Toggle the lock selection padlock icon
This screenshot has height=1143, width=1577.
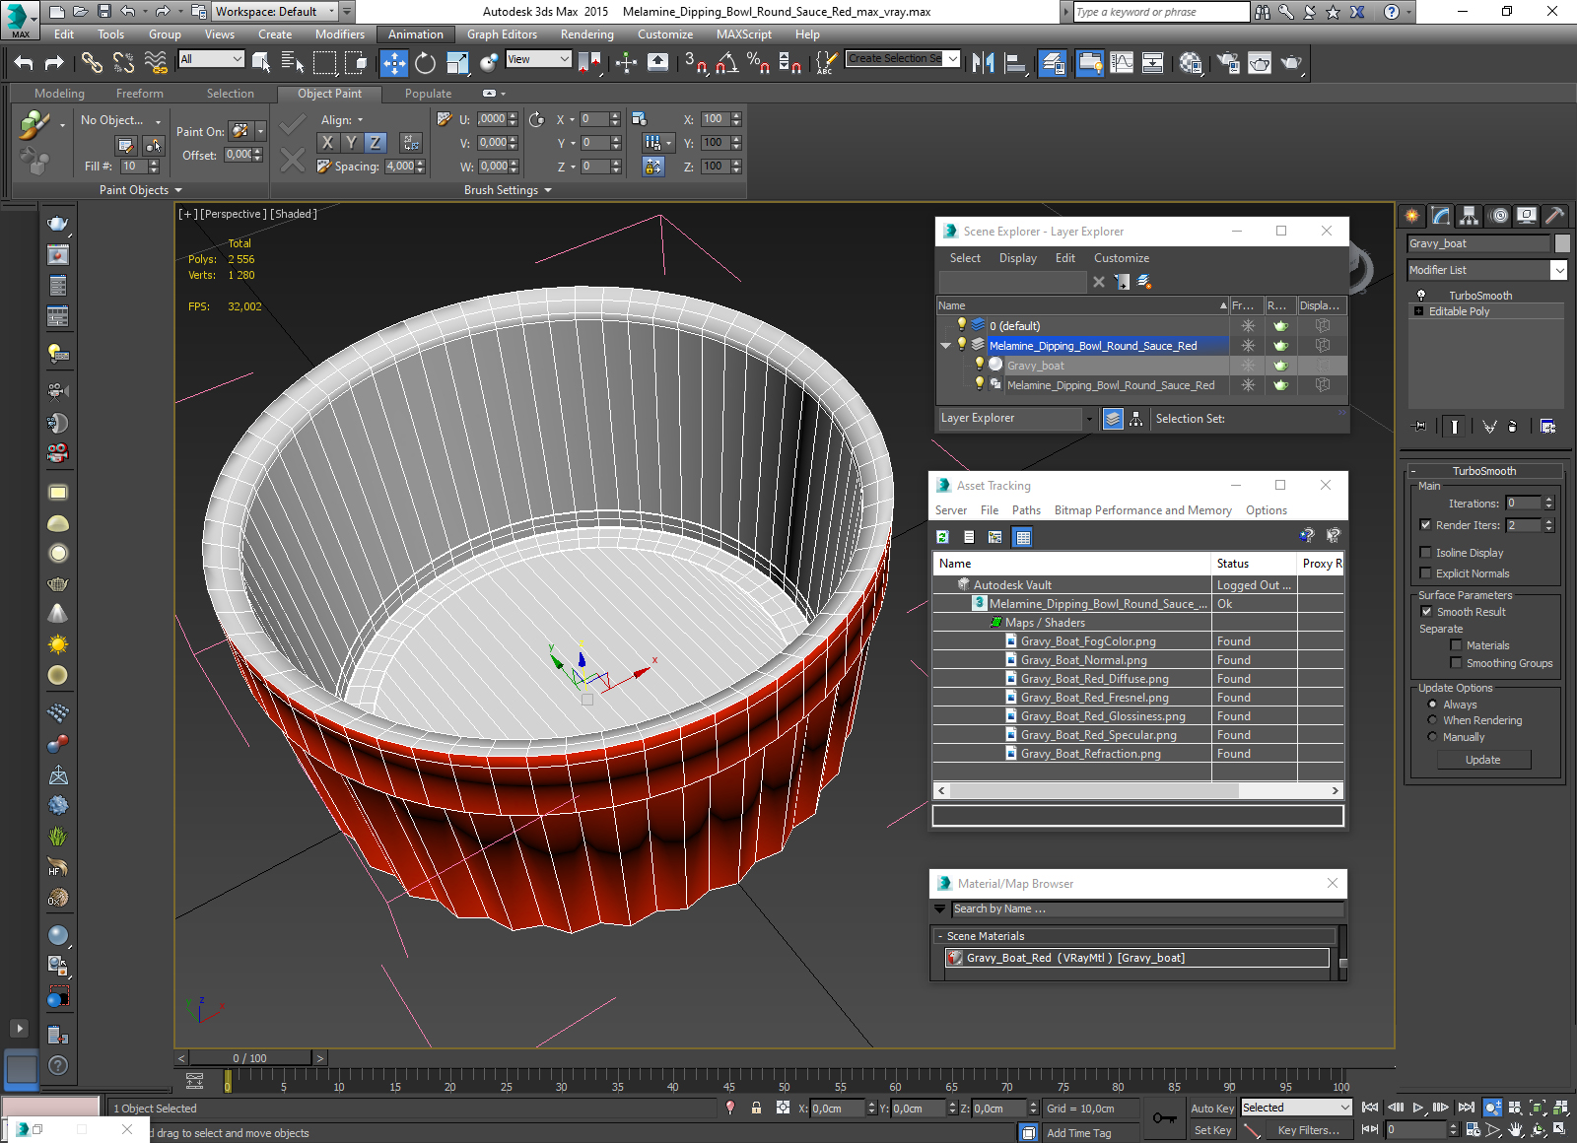click(x=756, y=1108)
